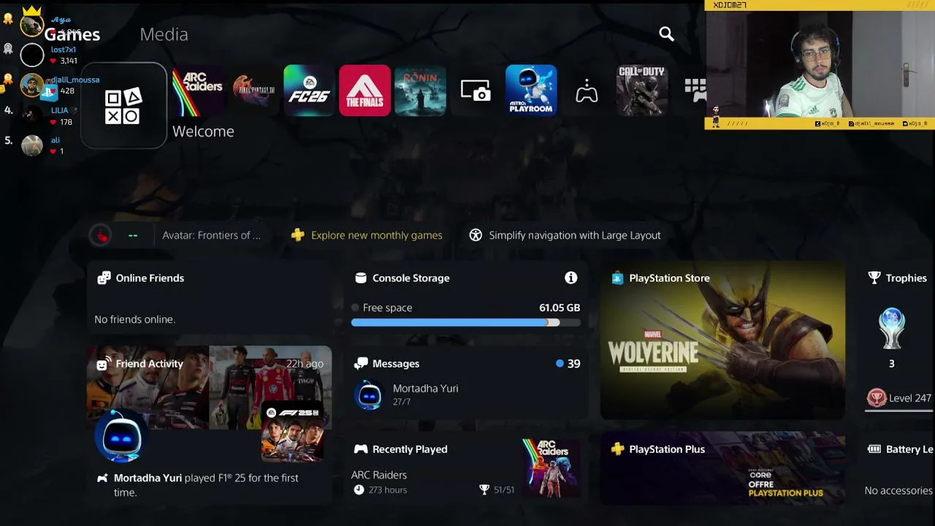Select the PlayStation shapes Welcome tile

(x=123, y=106)
